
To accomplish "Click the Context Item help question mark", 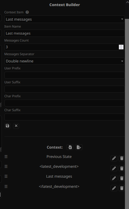I will pyautogui.click(x=27, y=12).
